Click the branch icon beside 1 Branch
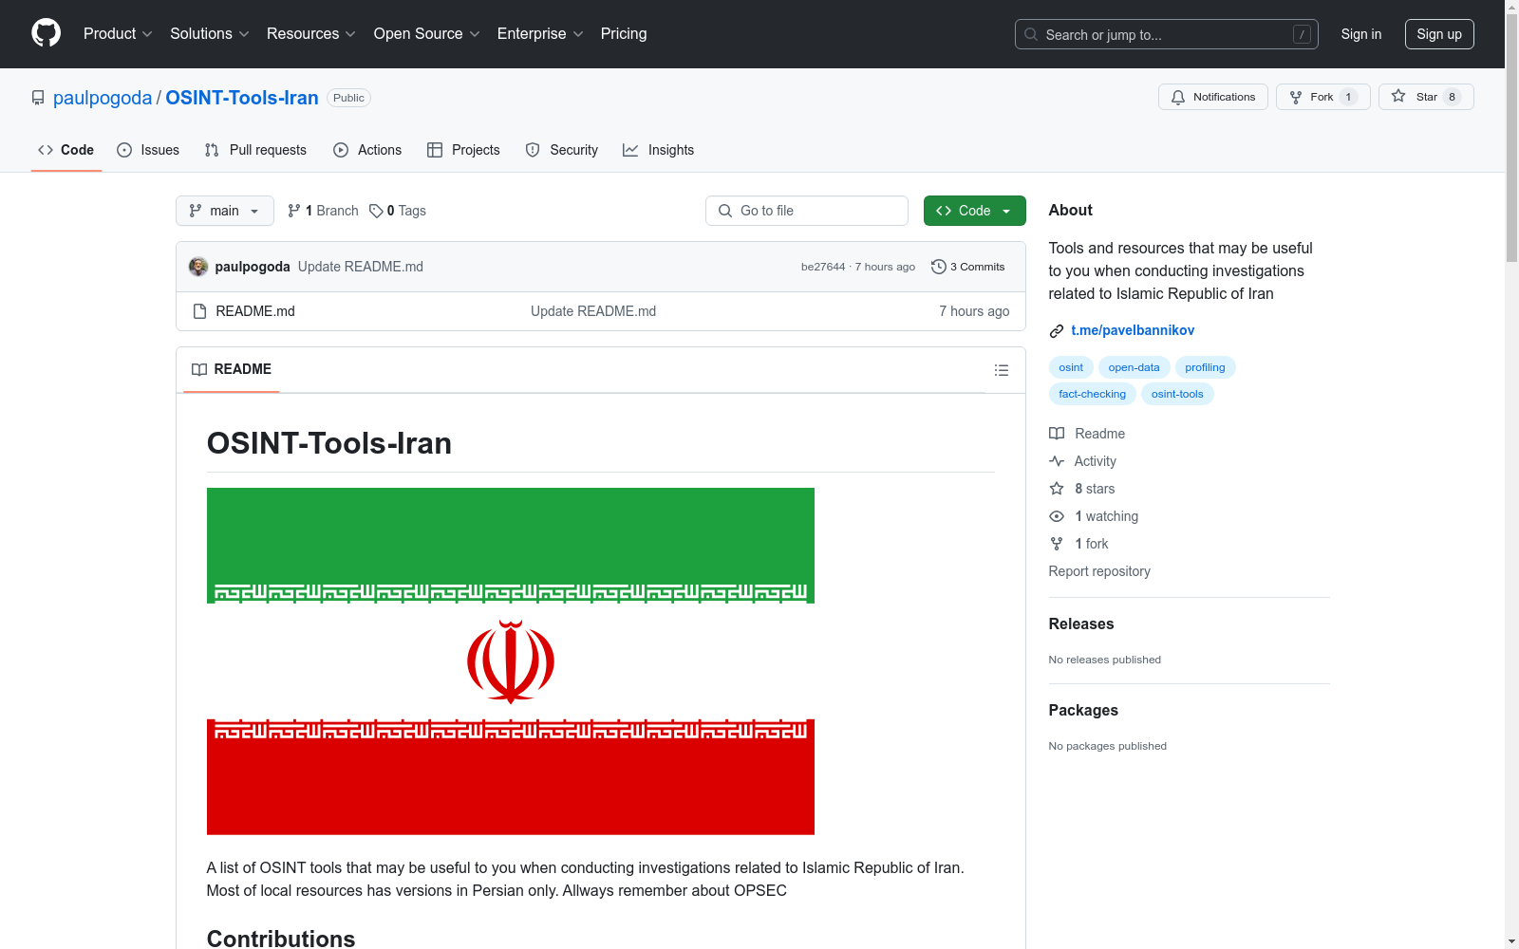 (294, 211)
